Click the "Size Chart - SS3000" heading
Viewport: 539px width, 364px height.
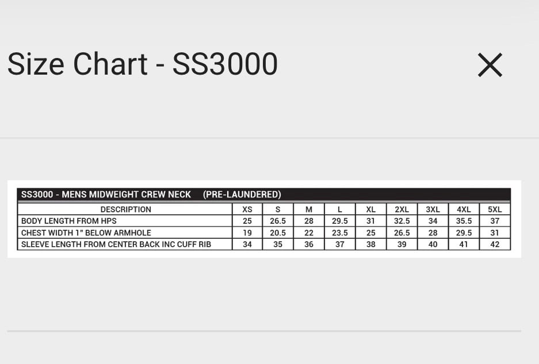click(x=142, y=64)
